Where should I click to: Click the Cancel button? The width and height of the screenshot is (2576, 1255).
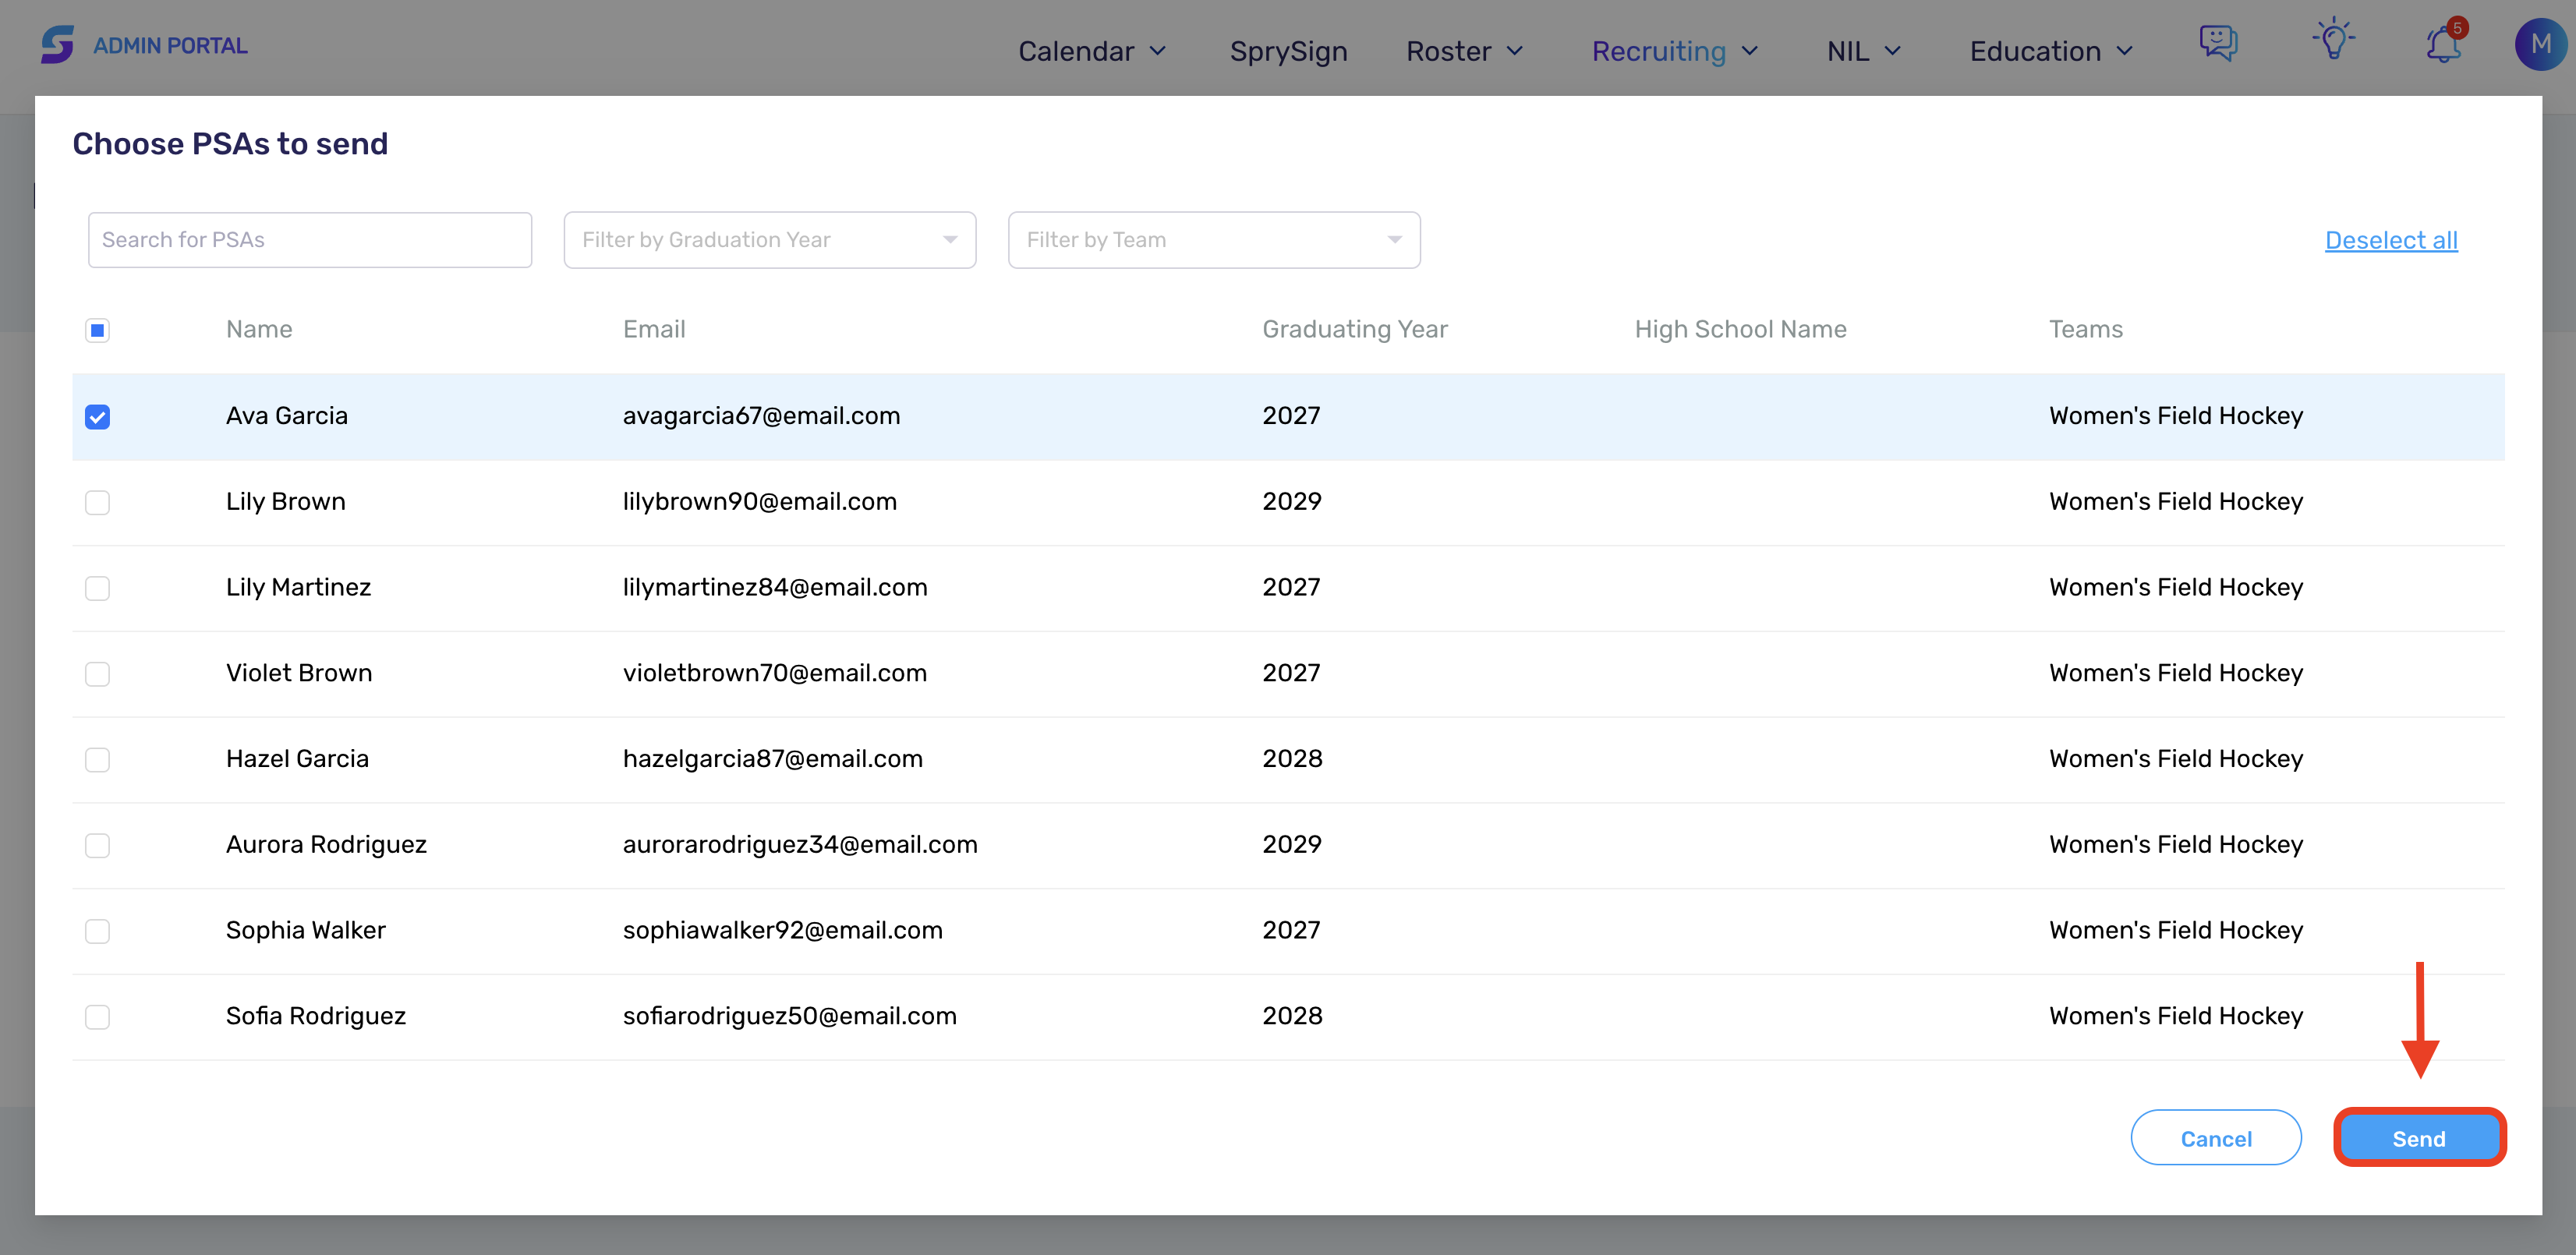pos(2215,1138)
